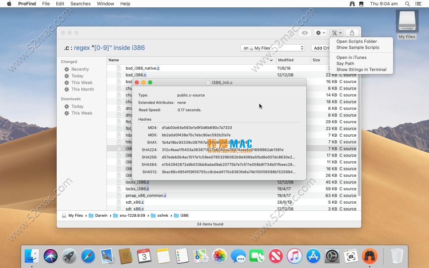Open Siri from the Dock
The image size is (429, 268).
tap(51, 257)
